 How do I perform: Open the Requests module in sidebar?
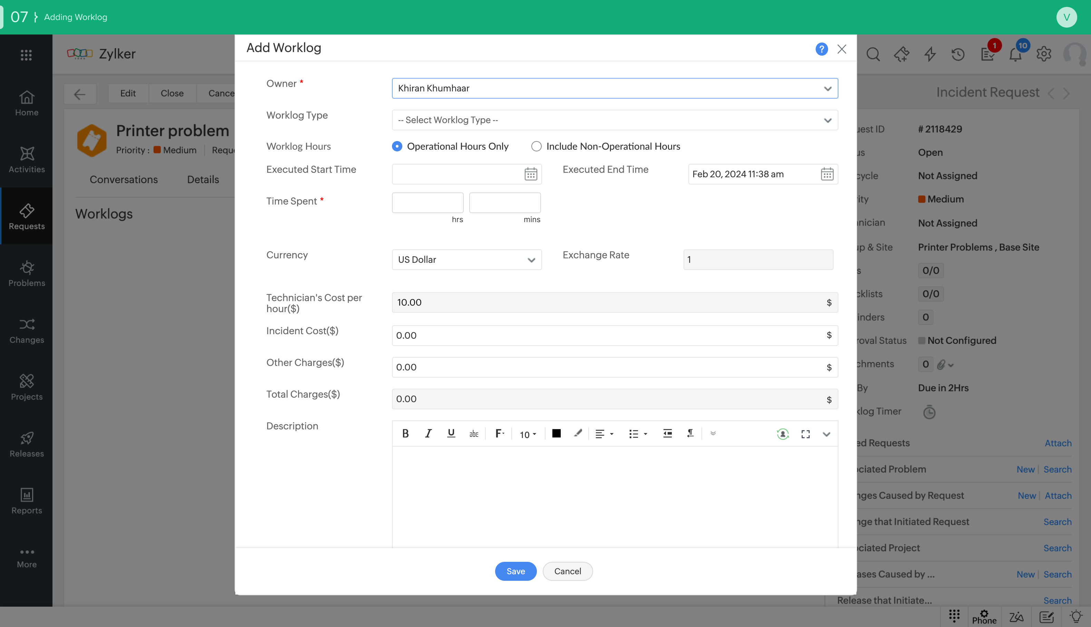[26, 217]
